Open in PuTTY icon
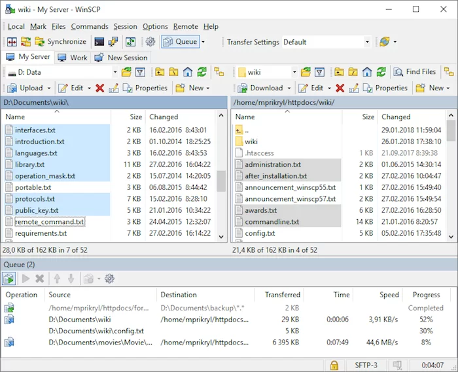 [113, 42]
